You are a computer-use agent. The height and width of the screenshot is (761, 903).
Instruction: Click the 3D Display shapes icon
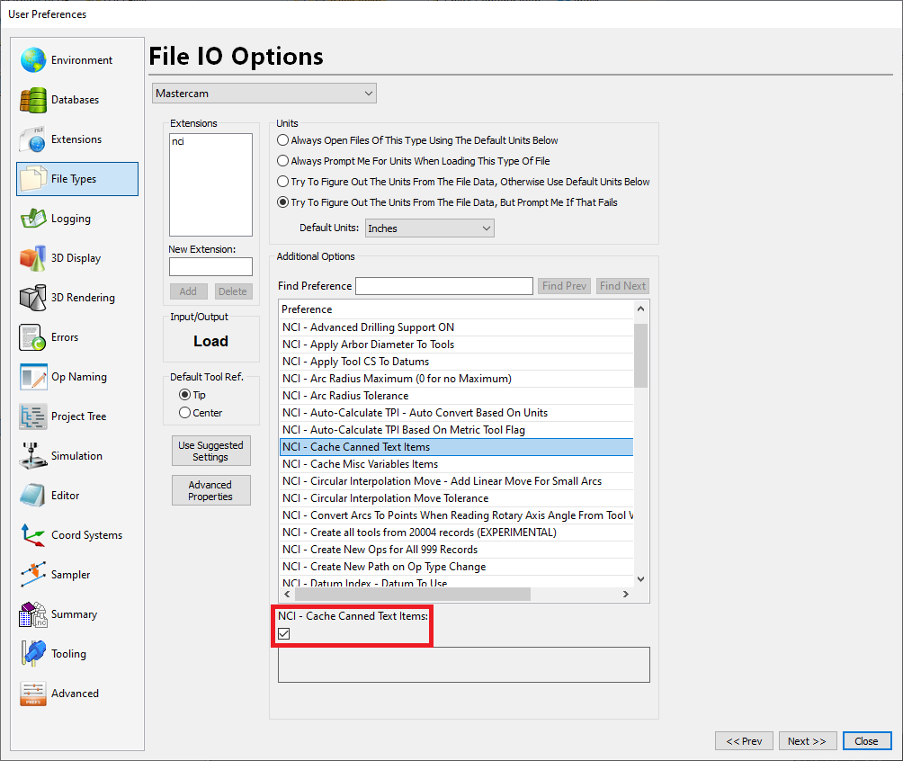click(32, 258)
